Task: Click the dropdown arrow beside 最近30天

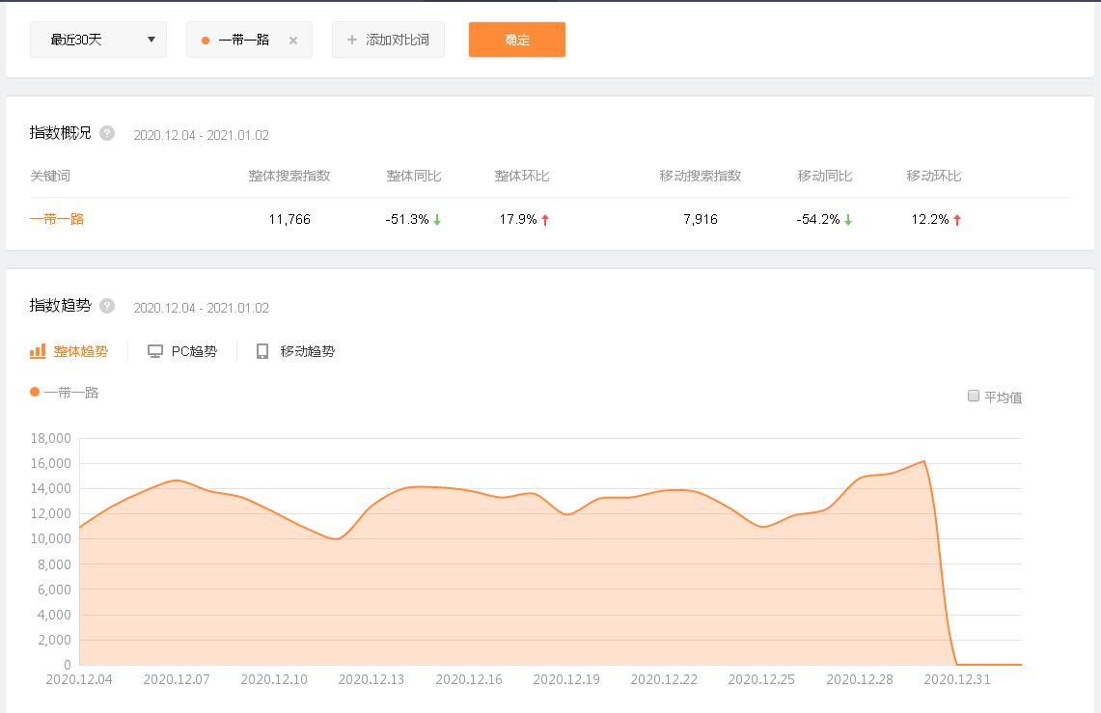Action: [x=151, y=40]
